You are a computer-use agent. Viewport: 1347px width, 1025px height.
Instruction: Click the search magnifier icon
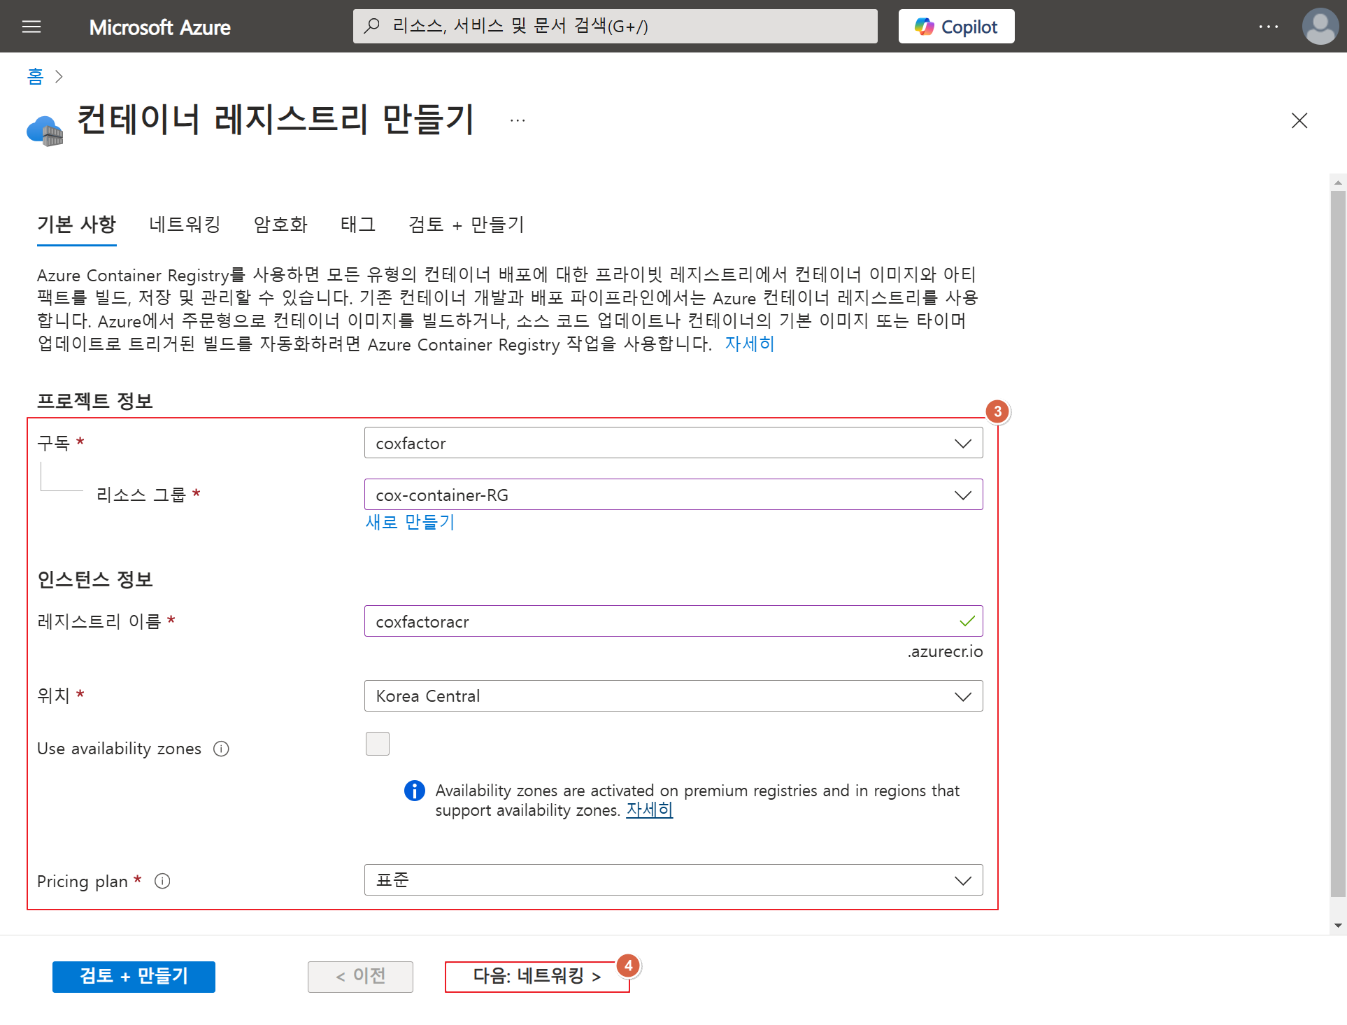(372, 26)
